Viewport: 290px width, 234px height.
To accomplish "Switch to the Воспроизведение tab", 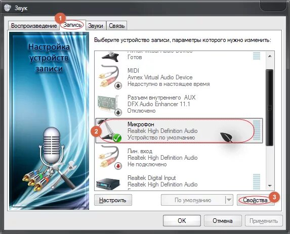I will (x=34, y=26).
